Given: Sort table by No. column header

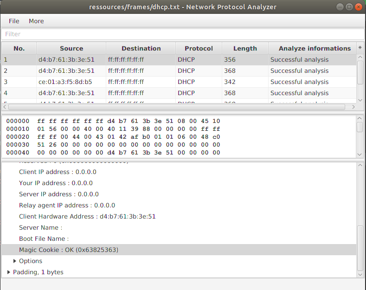Looking at the screenshot, I should pos(19,48).
